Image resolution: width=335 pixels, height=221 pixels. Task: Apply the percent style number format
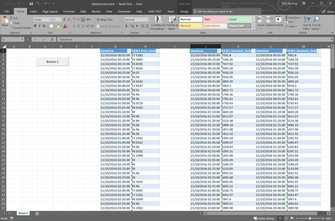point(133,26)
